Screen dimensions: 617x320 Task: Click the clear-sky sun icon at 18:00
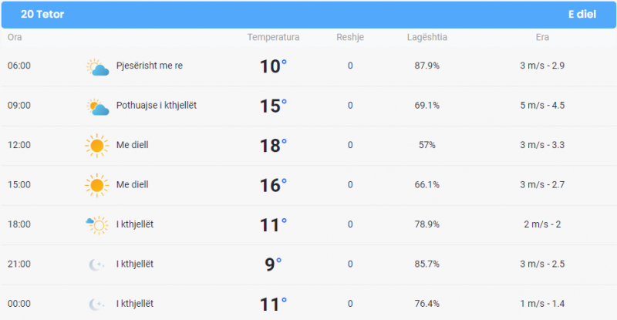coord(97,225)
